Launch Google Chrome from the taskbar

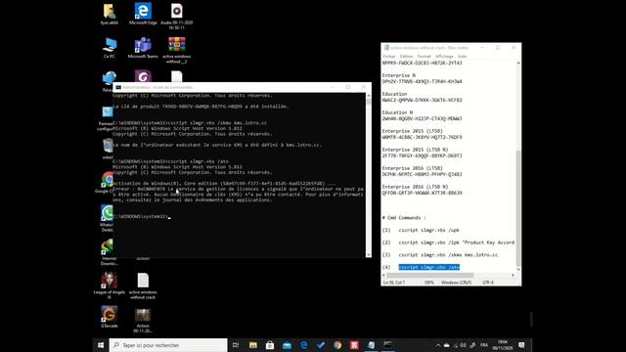337,345
